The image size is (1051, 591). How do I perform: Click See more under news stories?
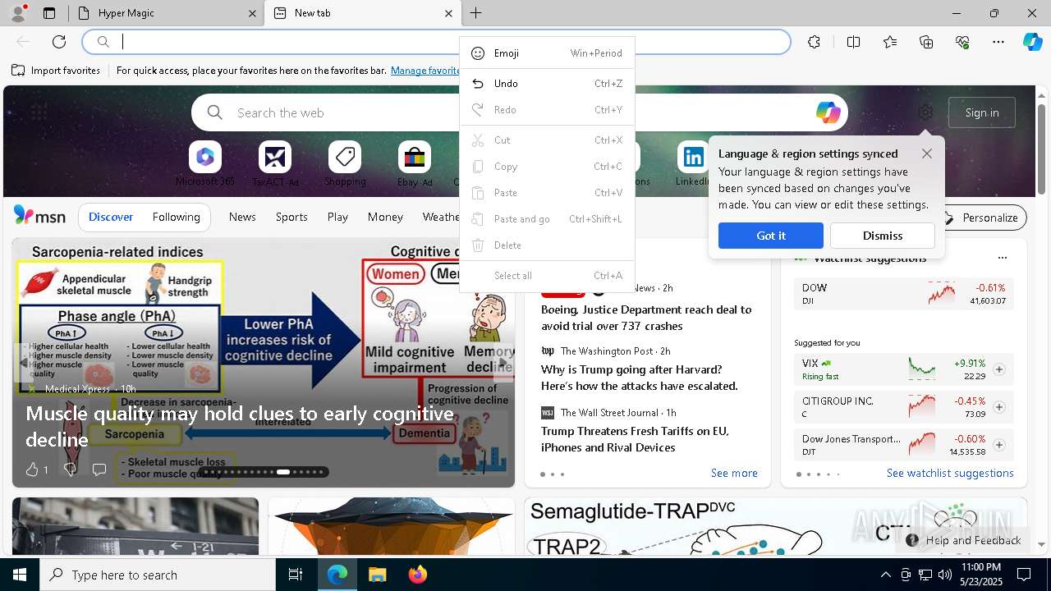pyautogui.click(x=734, y=473)
